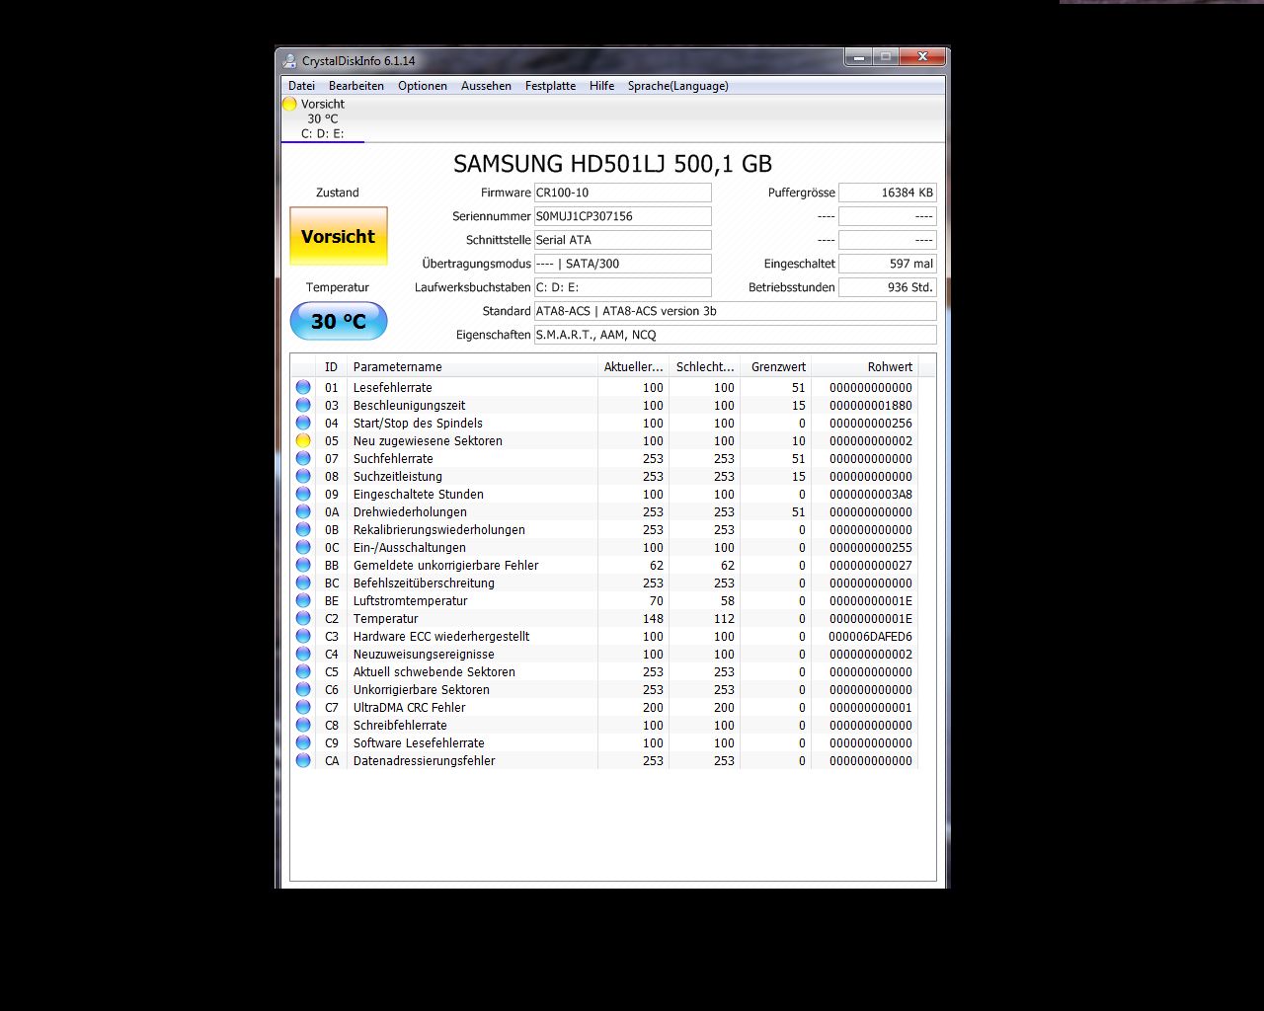Click the Aktueller column header
Image resolution: width=1264 pixels, height=1011 pixels.
tap(633, 366)
